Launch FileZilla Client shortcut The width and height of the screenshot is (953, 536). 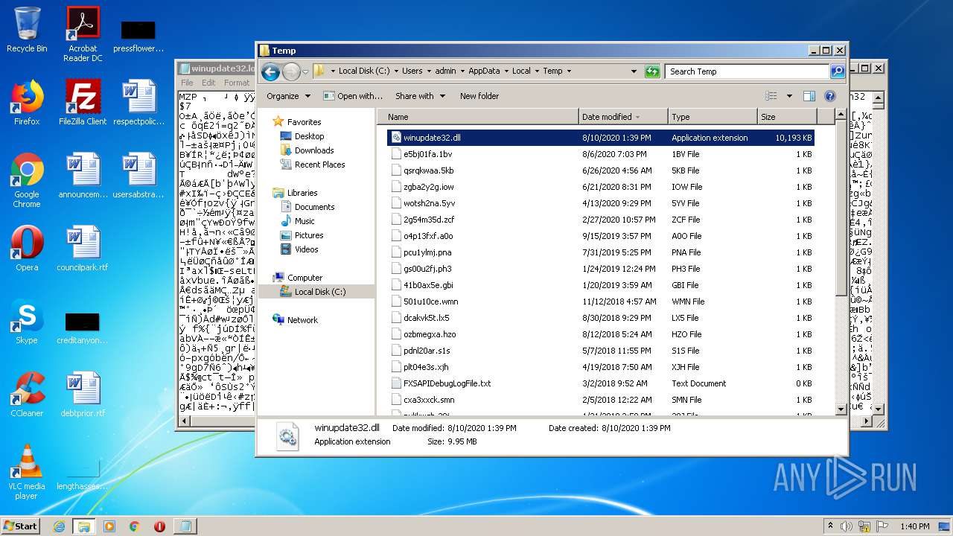[83, 103]
